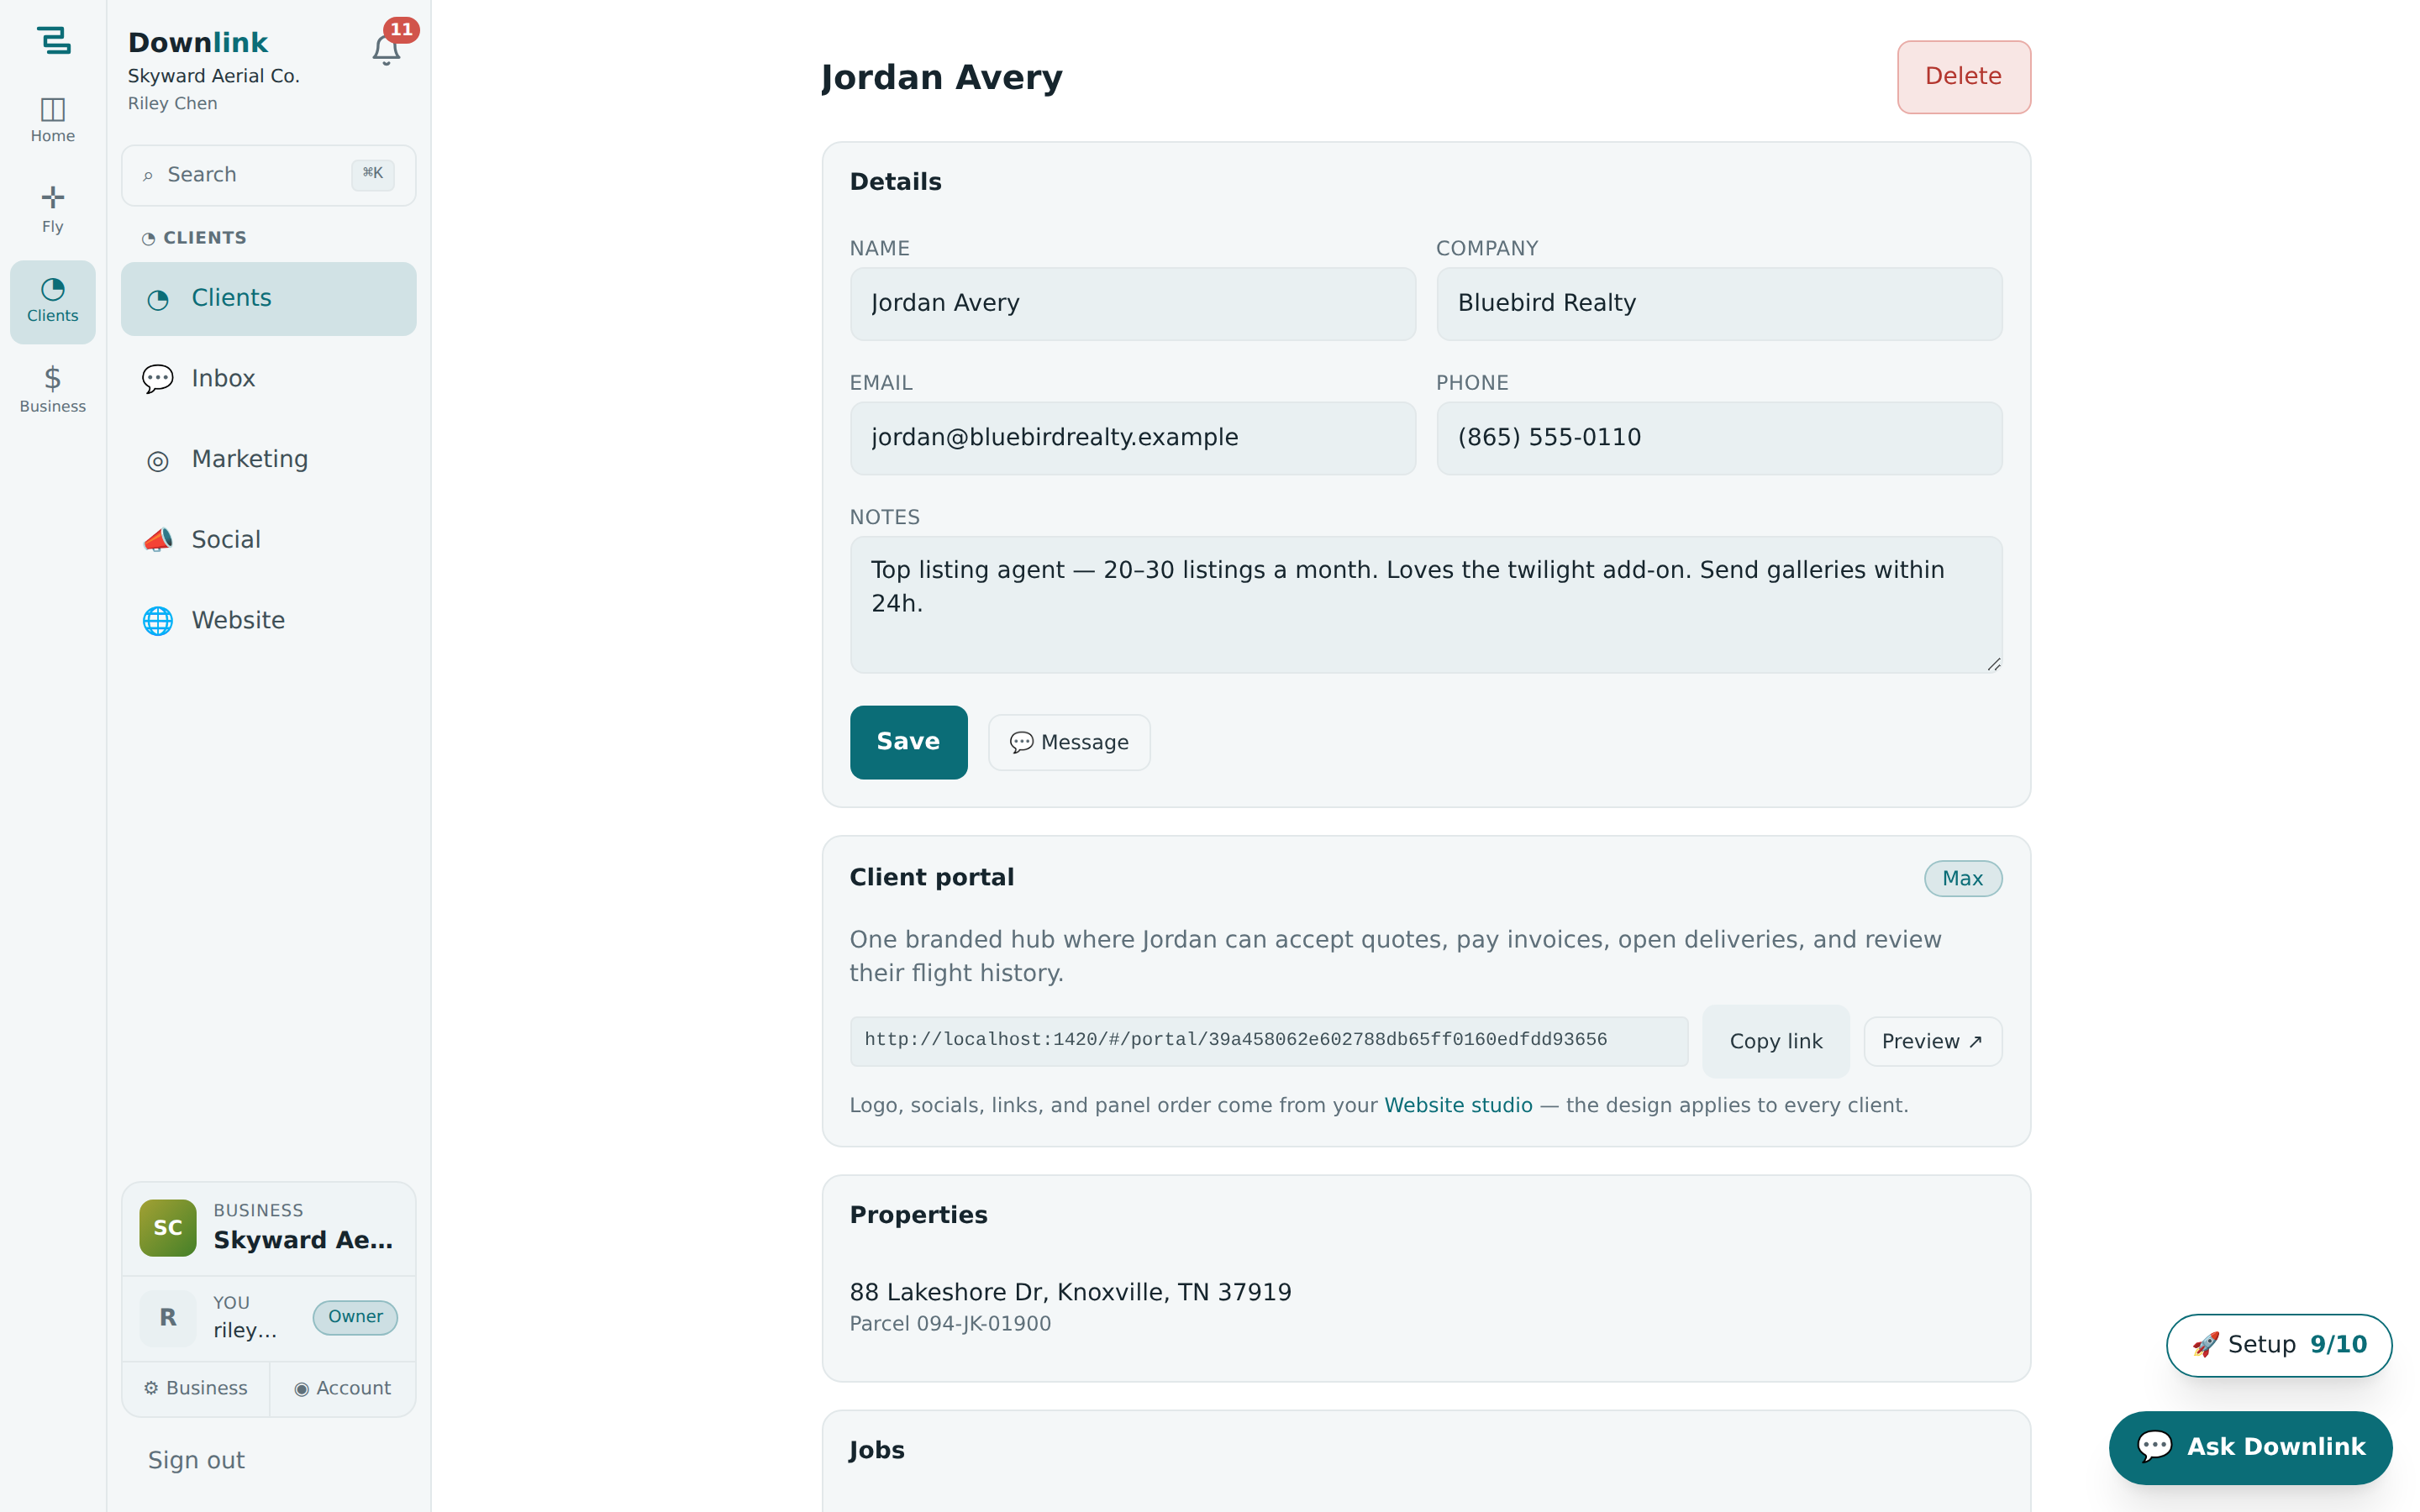2420x1512 pixels.
Task: Follow the Website studio link
Action: pyautogui.click(x=1458, y=1105)
